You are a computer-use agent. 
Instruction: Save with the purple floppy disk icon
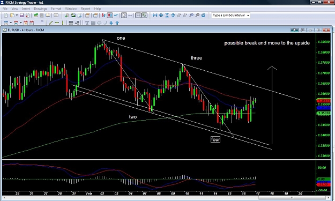[x=21, y=15]
